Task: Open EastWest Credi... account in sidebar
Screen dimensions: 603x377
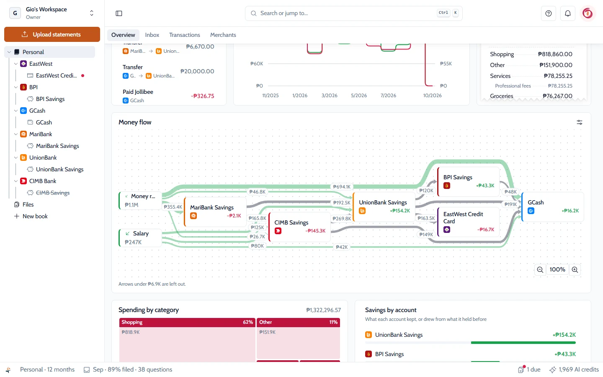Action: pos(56,75)
